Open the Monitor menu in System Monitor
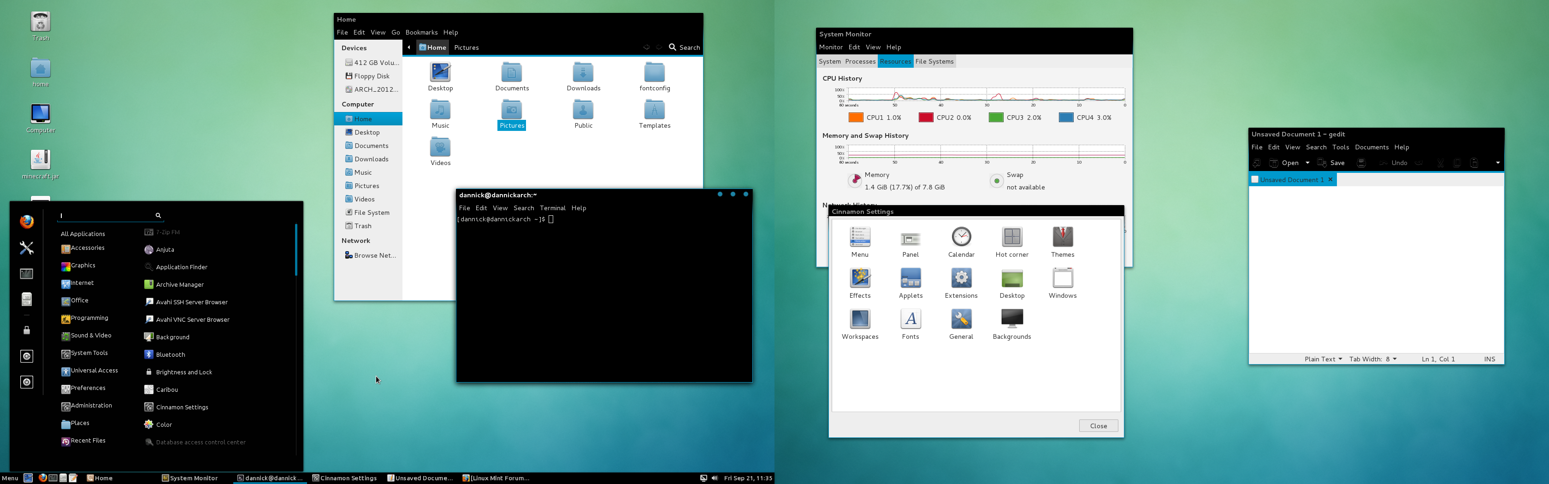 830,47
